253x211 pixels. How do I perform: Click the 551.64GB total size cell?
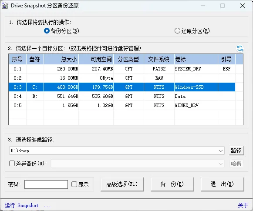(61, 96)
